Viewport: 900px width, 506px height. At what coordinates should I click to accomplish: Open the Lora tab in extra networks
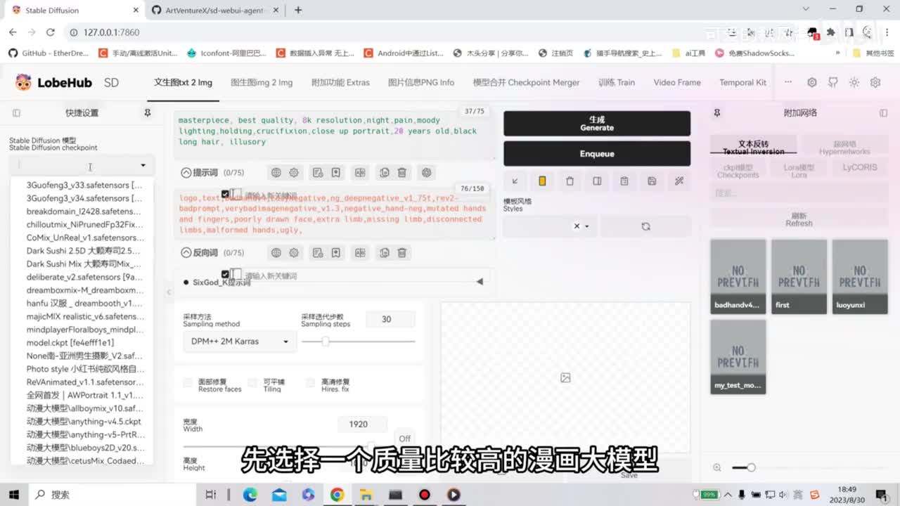point(799,171)
